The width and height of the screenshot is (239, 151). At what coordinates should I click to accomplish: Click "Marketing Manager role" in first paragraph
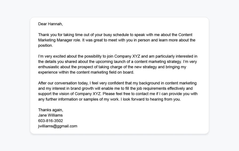[59, 40]
